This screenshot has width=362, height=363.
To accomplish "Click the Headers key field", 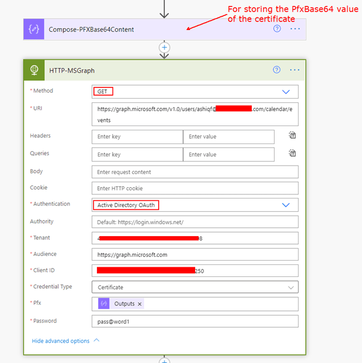I will [x=137, y=137].
